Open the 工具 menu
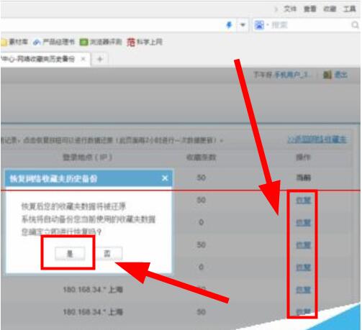This screenshot has width=362, height=330. point(349,9)
